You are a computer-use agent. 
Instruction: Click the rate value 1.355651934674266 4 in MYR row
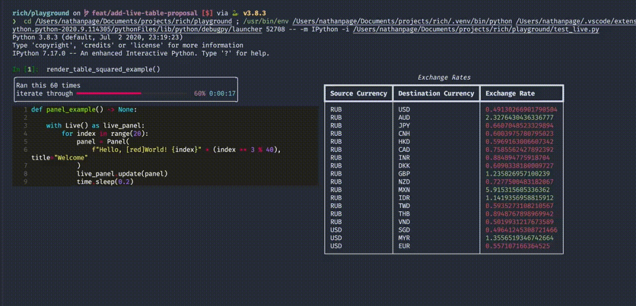tap(519, 238)
